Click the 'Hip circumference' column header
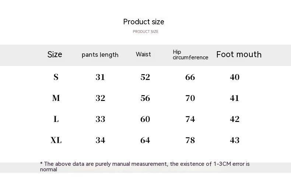Screen dimensions: 291x182 tap(190, 55)
